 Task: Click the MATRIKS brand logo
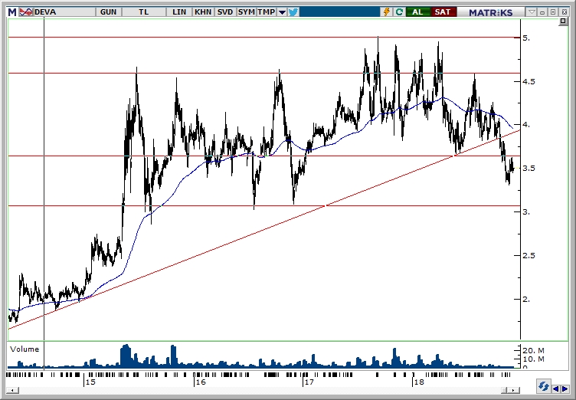point(491,12)
